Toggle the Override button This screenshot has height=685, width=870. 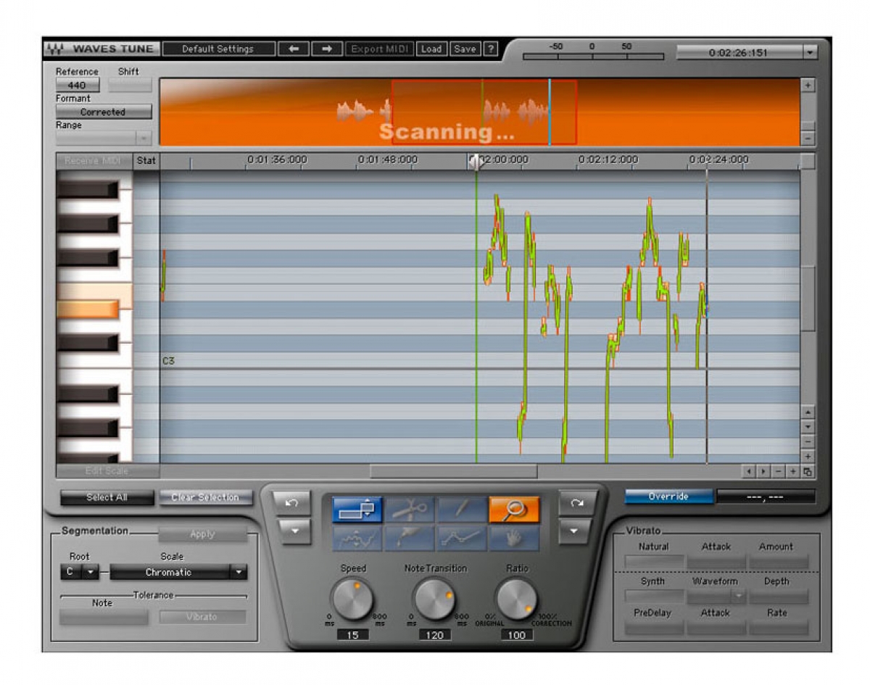click(x=668, y=497)
